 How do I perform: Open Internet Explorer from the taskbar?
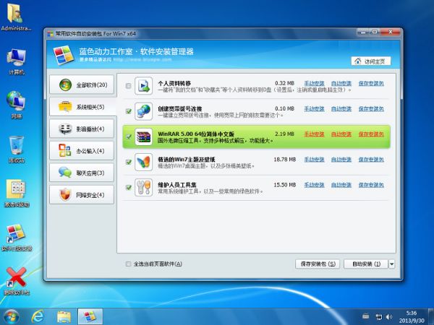(38, 316)
